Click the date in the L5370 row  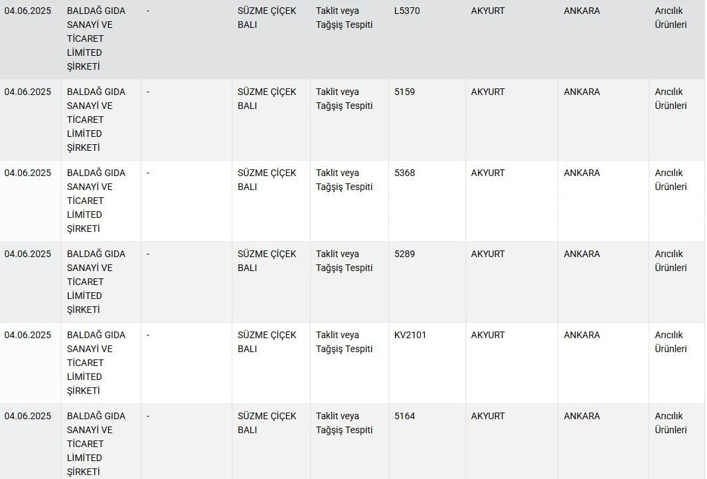tap(28, 11)
